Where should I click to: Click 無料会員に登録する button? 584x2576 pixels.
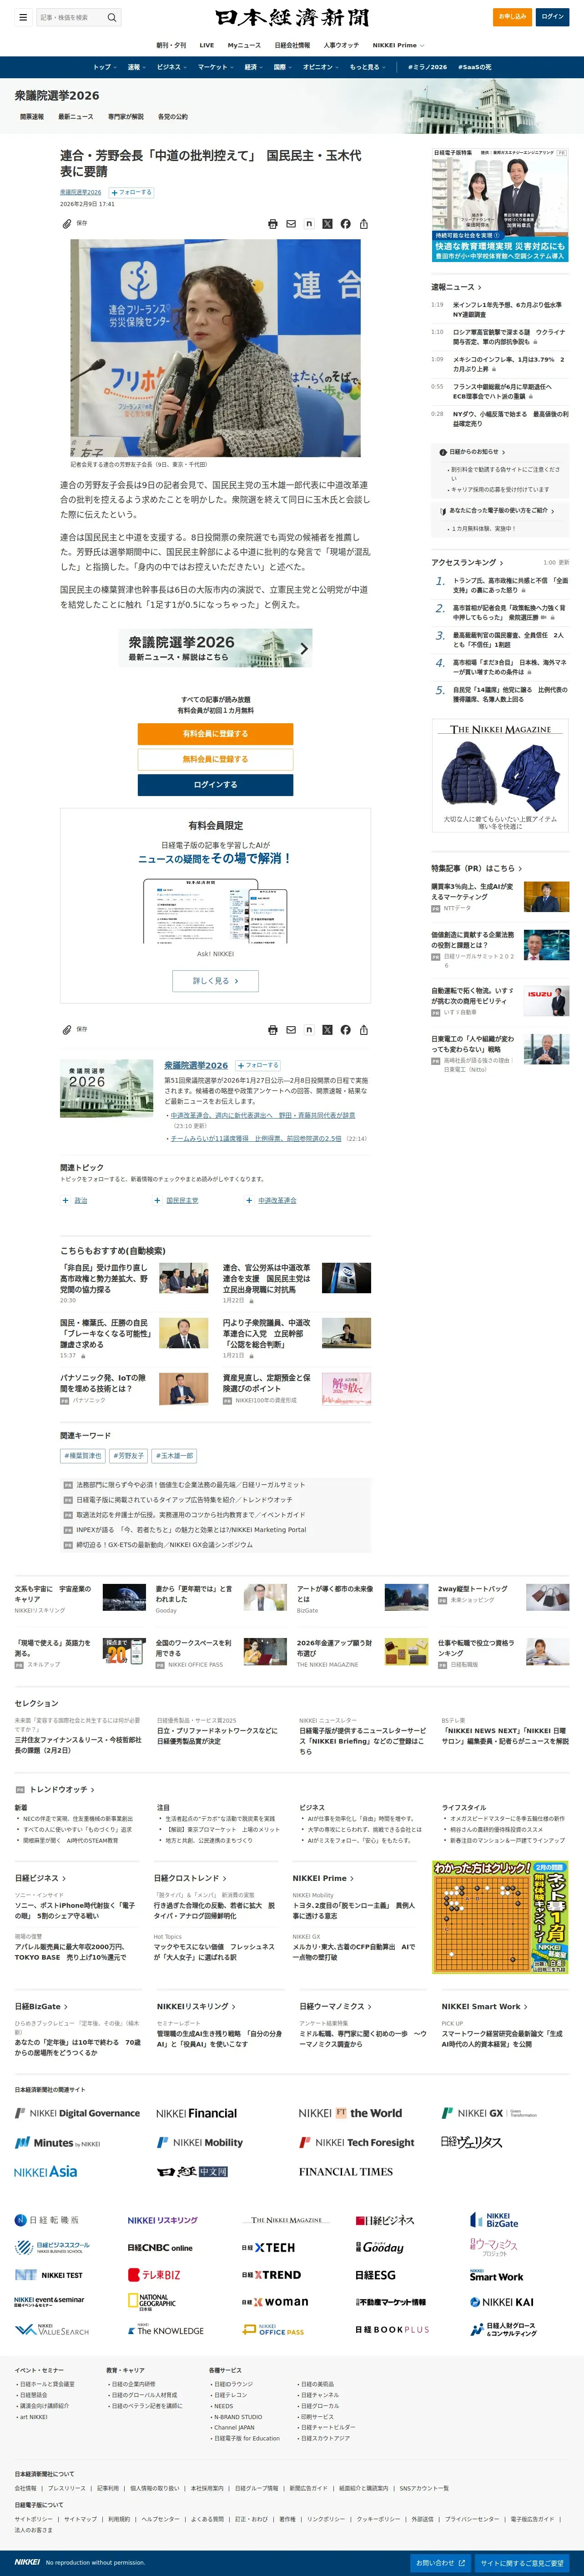pos(215,759)
